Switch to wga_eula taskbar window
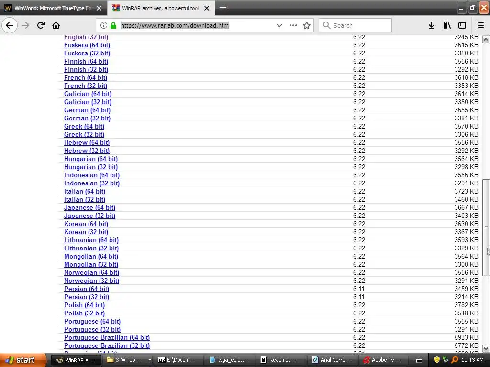The width and height of the screenshot is (490, 367). click(x=230, y=360)
